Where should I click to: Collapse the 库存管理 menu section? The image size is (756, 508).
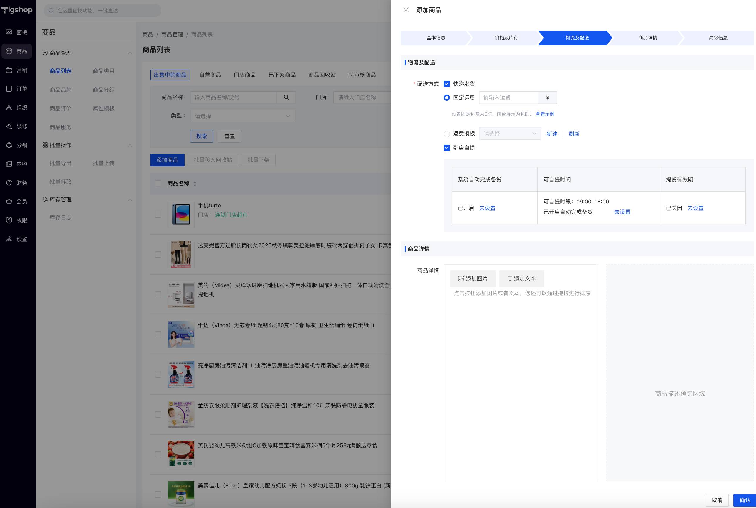point(130,200)
